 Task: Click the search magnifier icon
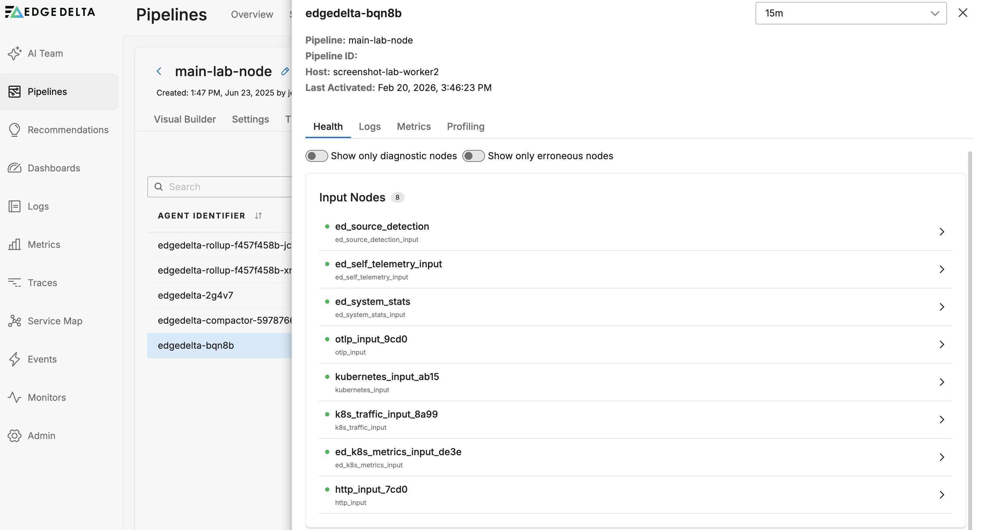[x=159, y=187]
